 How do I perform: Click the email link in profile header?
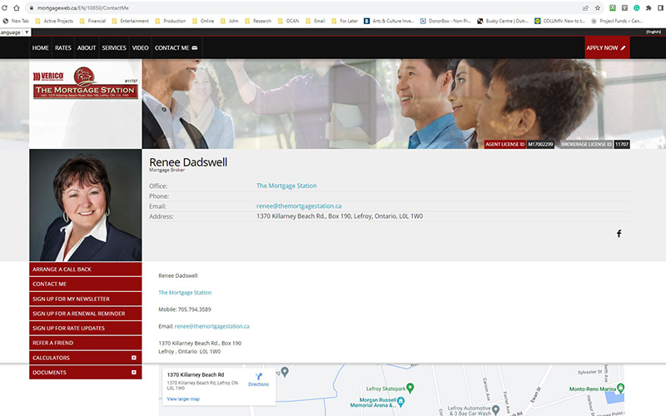tap(299, 206)
